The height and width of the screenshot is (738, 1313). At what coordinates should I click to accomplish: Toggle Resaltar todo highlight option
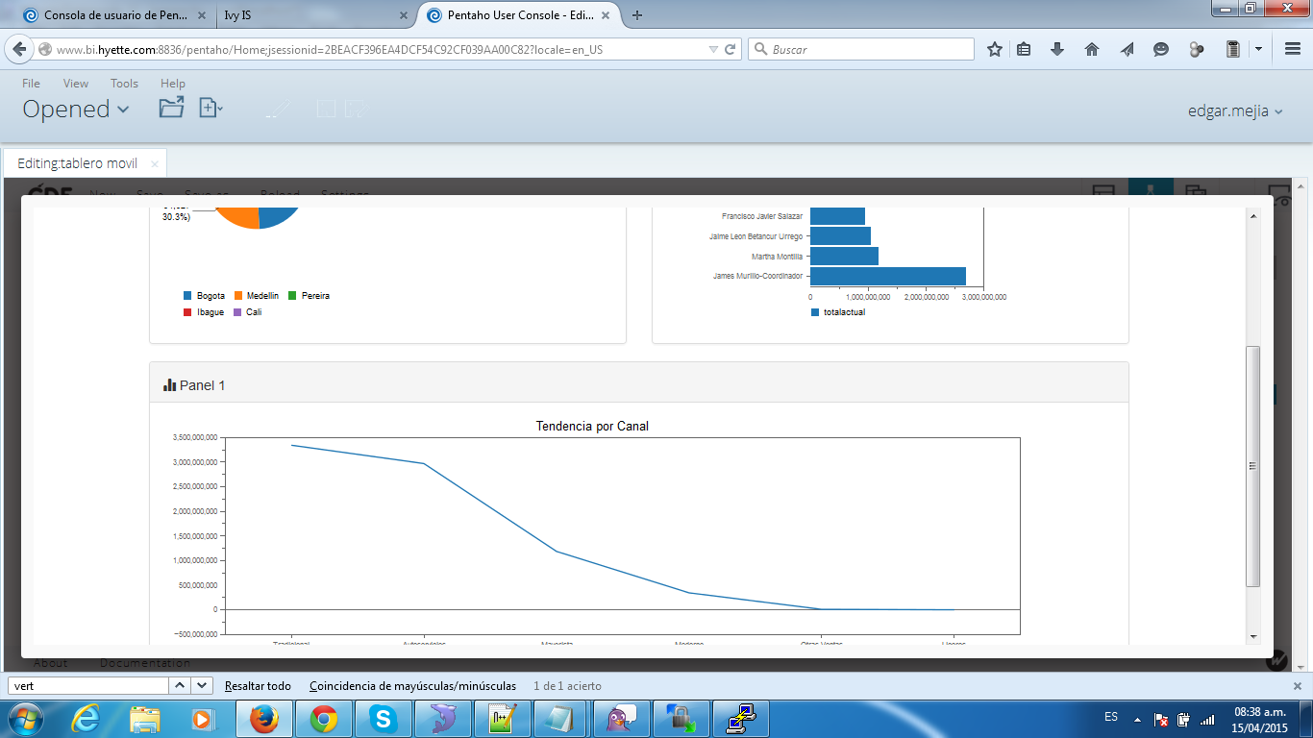click(258, 686)
